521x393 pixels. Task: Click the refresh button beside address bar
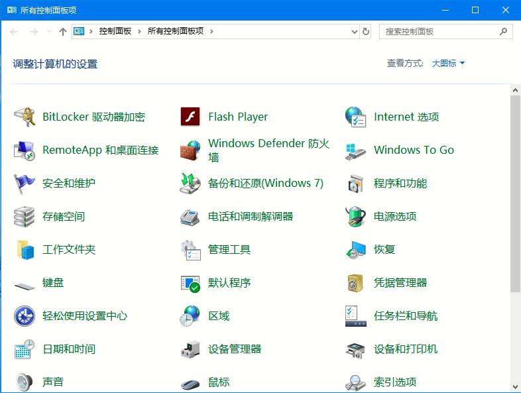click(366, 31)
